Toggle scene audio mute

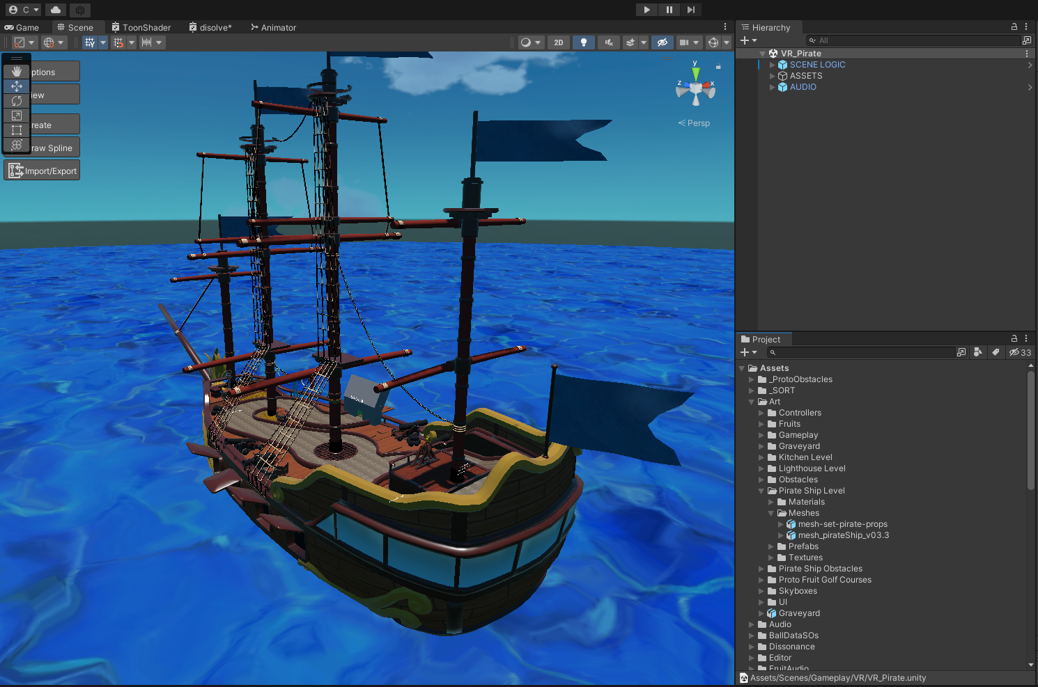(609, 42)
